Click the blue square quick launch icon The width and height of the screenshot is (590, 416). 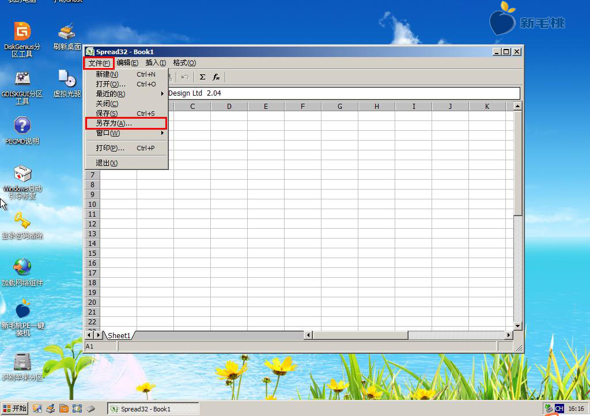click(77, 409)
